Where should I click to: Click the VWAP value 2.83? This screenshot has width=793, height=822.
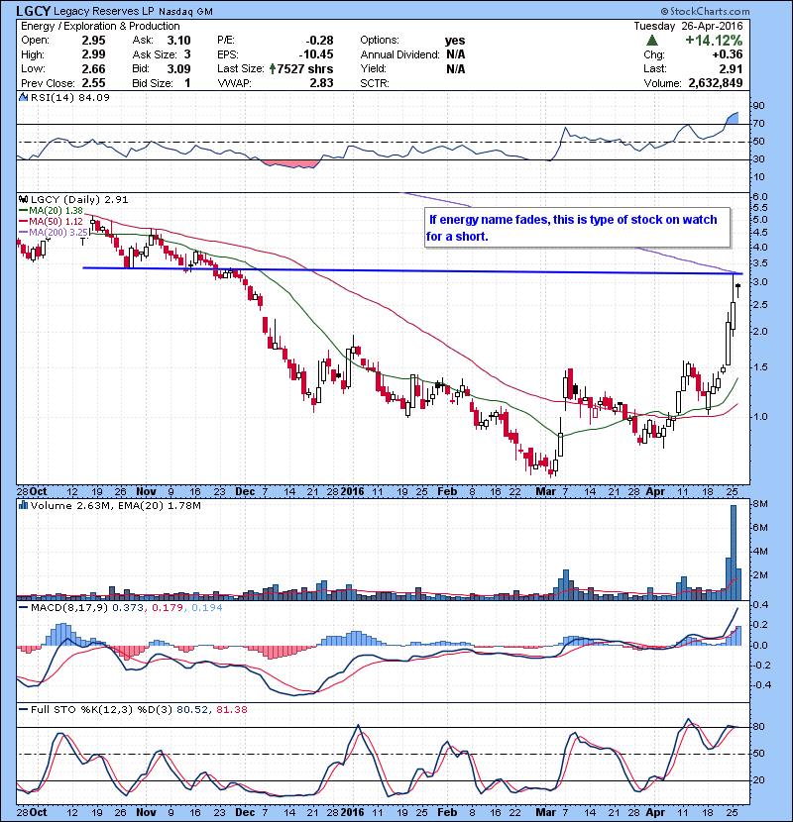pyautogui.click(x=322, y=83)
